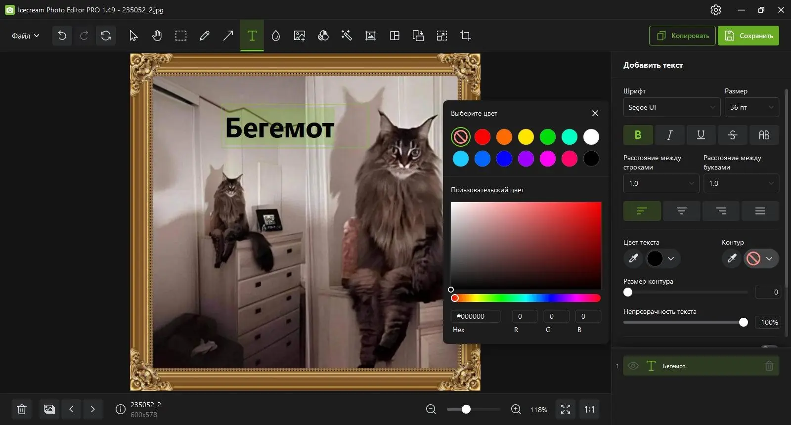
Task: Toggle italic text formatting
Action: click(x=669, y=135)
